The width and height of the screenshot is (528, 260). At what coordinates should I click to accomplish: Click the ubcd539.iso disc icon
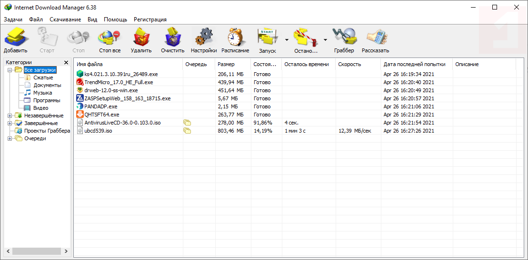click(x=80, y=131)
